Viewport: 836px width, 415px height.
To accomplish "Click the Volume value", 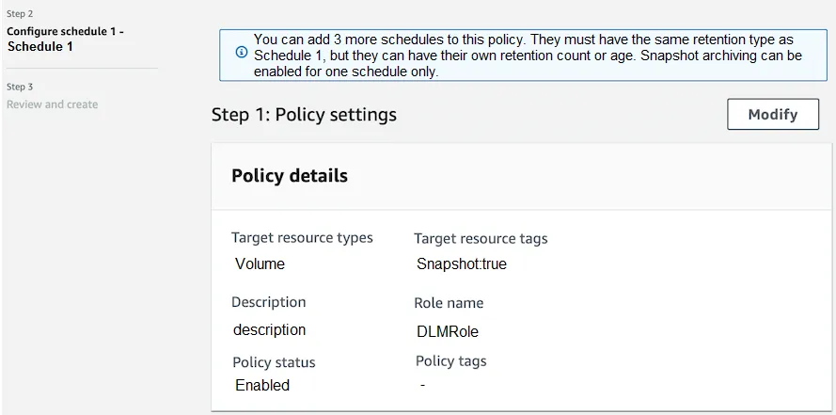I will click(260, 263).
